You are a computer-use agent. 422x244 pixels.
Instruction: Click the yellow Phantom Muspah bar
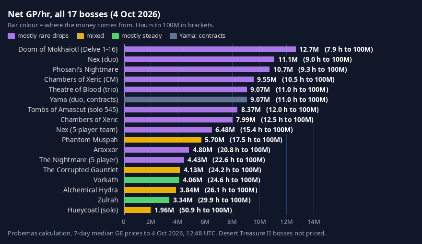coord(163,140)
